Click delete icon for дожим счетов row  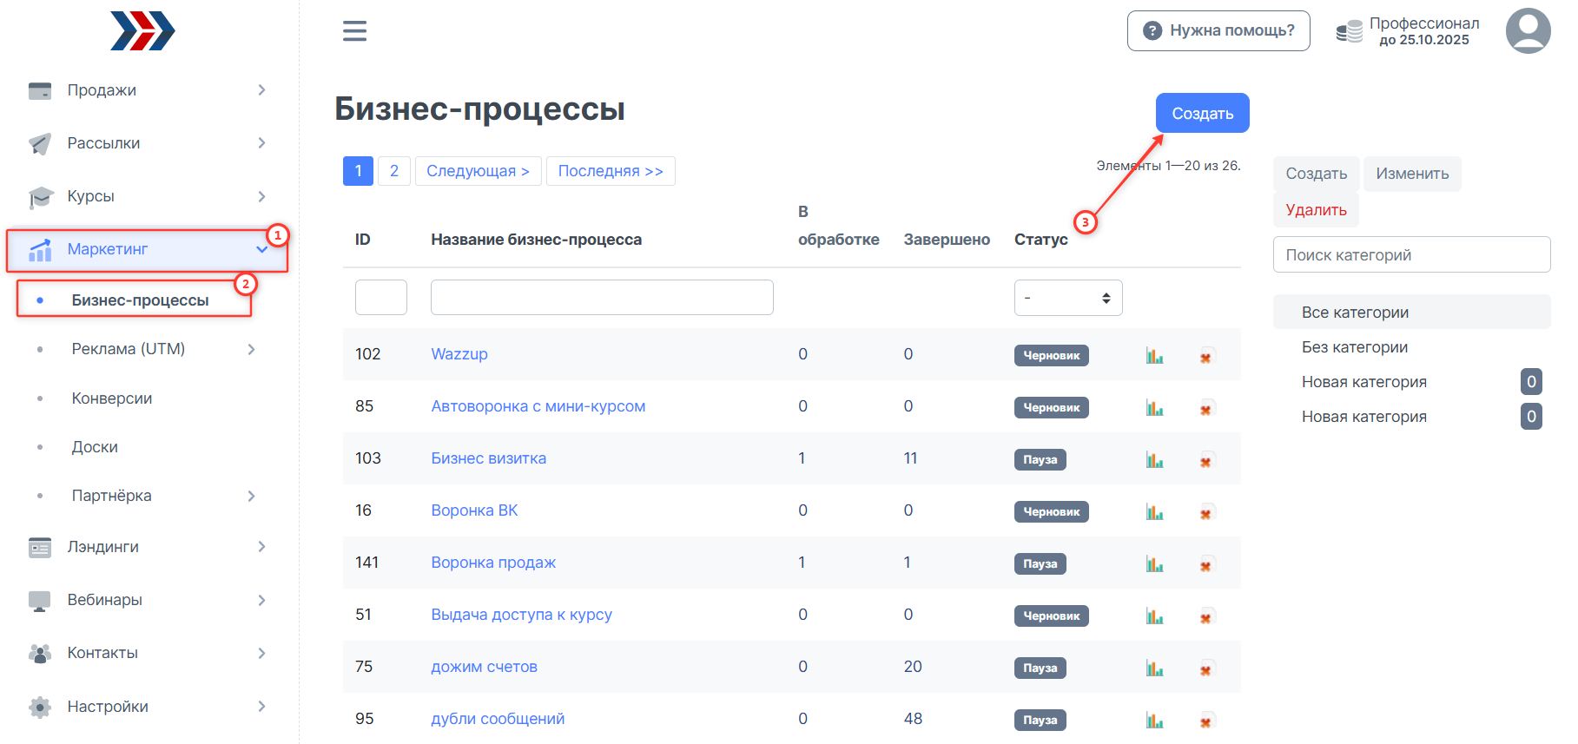pos(1205,668)
